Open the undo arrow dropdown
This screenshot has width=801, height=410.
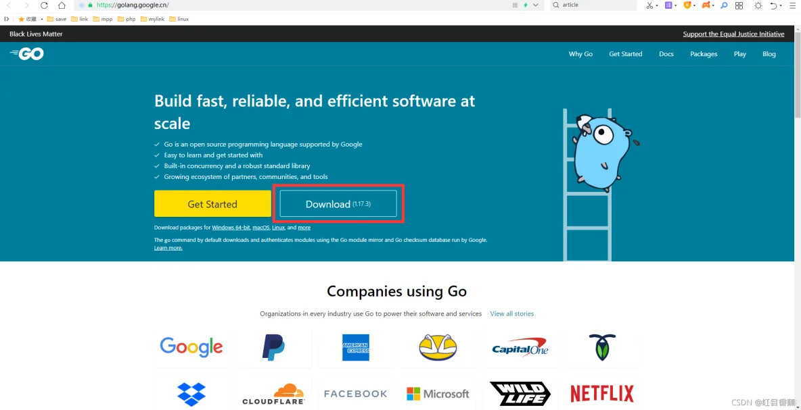[781, 5]
